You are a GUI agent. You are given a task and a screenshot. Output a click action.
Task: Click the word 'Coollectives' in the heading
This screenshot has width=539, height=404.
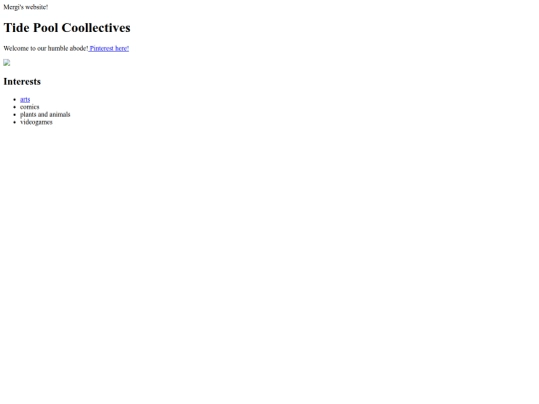click(x=96, y=28)
